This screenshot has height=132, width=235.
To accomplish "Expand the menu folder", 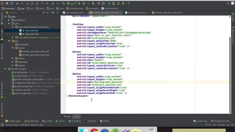I will coord(12,58).
